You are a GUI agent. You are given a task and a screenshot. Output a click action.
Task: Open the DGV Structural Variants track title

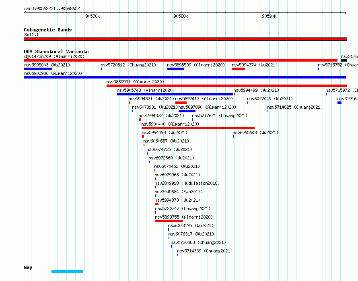(56, 52)
